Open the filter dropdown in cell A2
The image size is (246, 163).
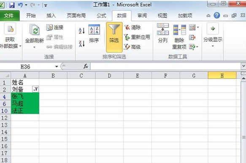35,89
